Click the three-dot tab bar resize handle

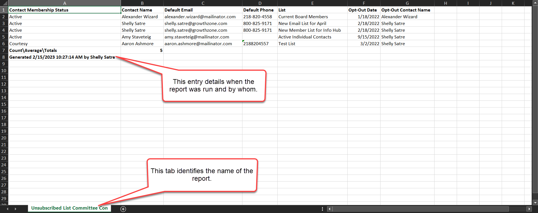pos(322,209)
